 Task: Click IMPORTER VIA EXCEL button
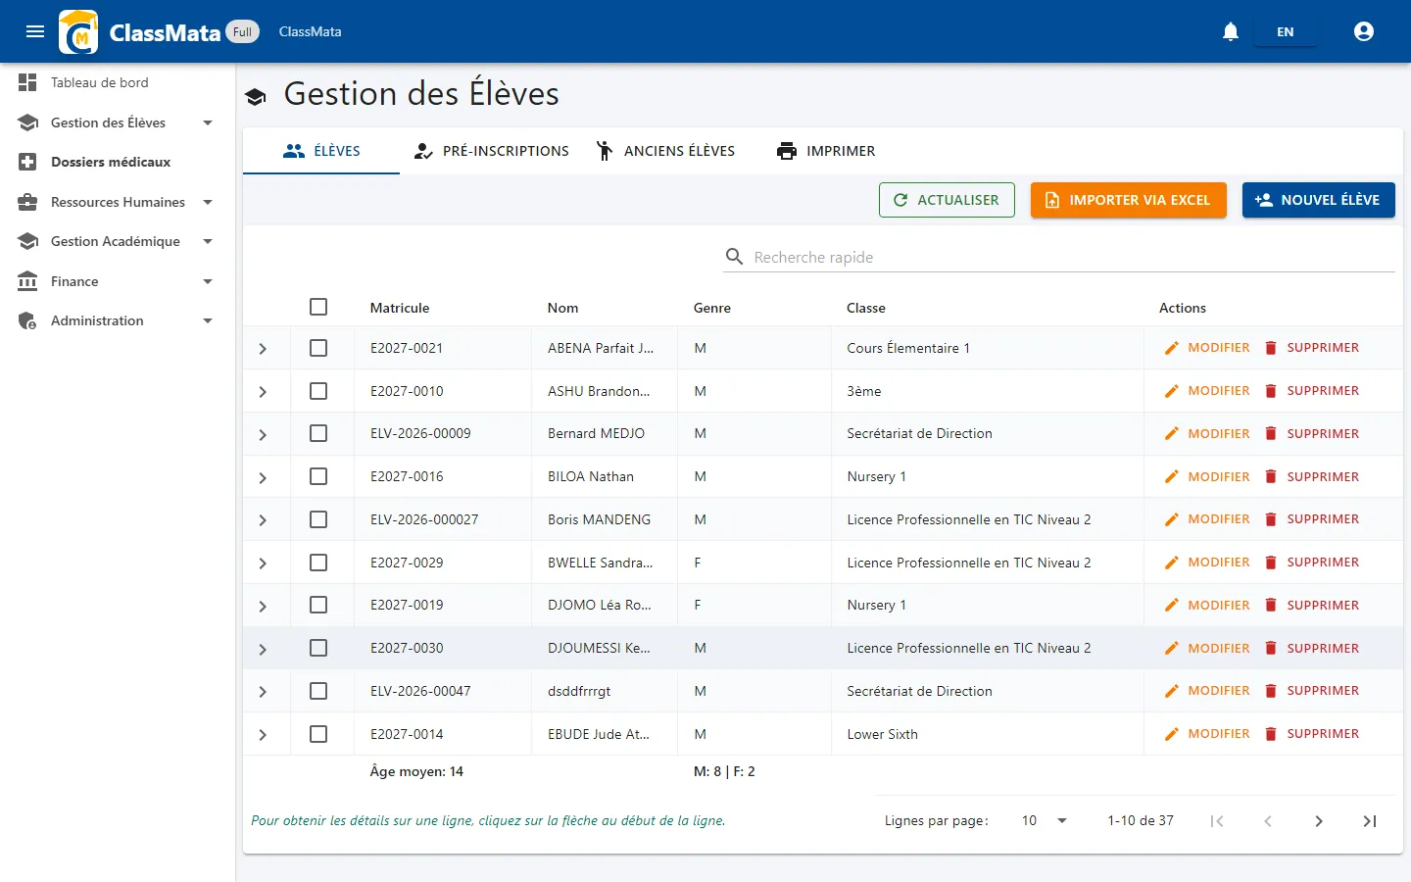click(x=1129, y=200)
